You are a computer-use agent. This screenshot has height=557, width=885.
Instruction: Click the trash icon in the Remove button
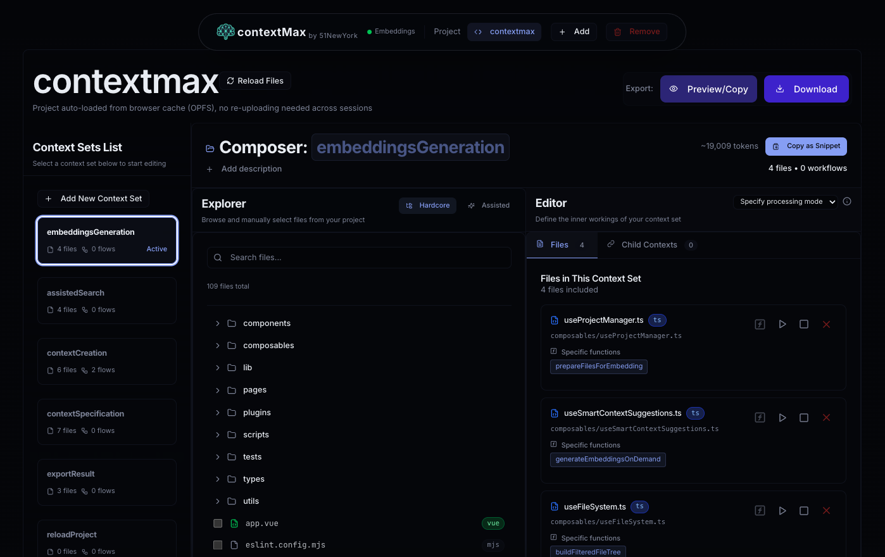coord(618,32)
